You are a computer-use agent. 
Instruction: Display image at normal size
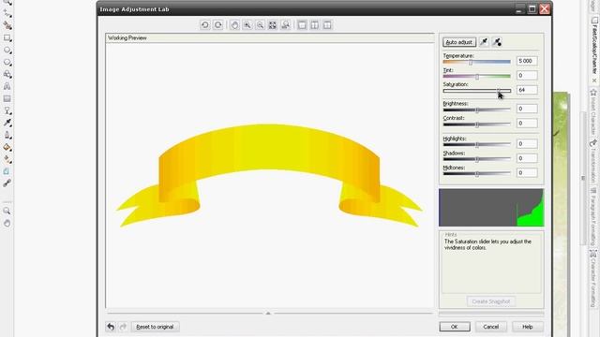tap(285, 25)
